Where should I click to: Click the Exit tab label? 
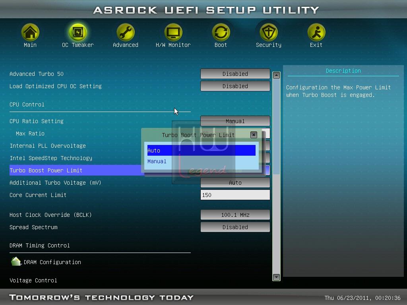pyautogui.click(x=316, y=45)
